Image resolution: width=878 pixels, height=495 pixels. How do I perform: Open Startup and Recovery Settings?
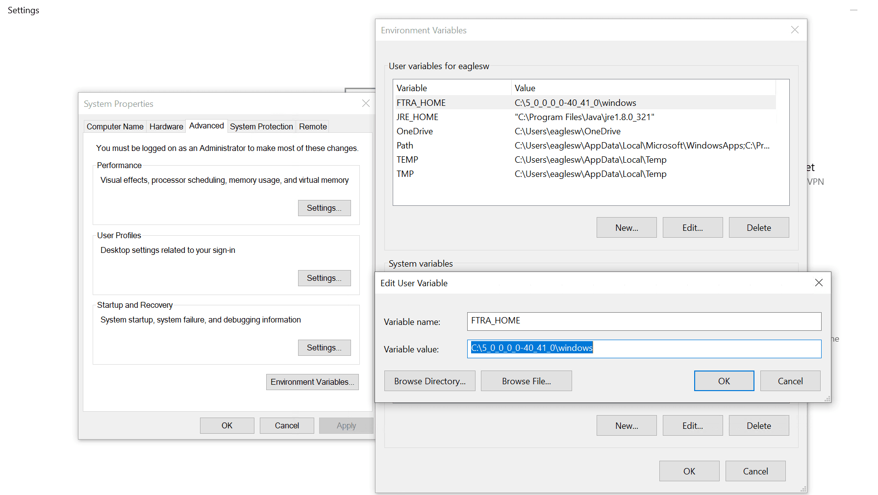(x=324, y=347)
